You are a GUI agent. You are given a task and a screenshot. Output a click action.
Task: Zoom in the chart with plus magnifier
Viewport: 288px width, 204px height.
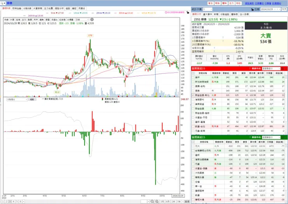157,201
